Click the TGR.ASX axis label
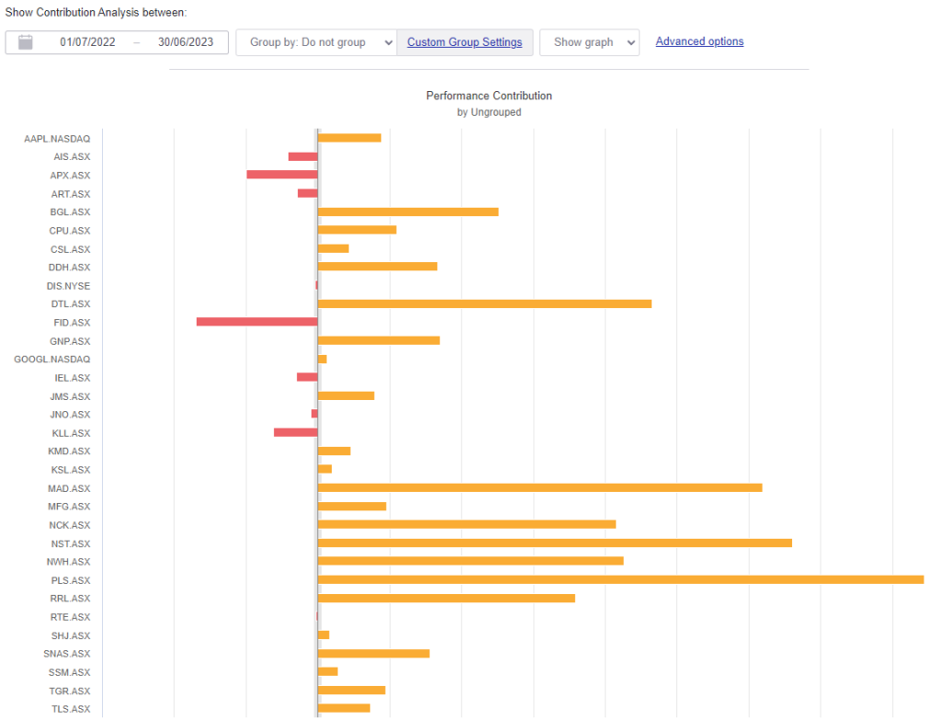This screenshot has width=941, height=720. (x=70, y=691)
